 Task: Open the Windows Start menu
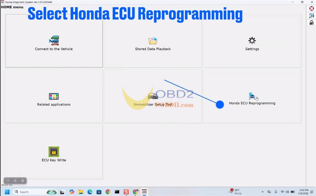click(x=7, y=192)
